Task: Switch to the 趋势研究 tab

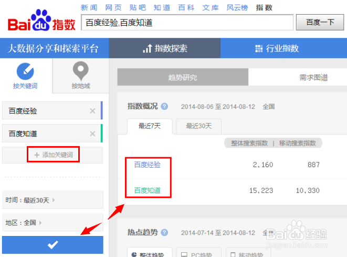Action: [183, 77]
